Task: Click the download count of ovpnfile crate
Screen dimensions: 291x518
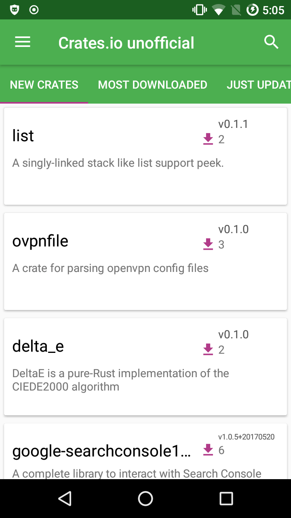Action: pos(221,244)
